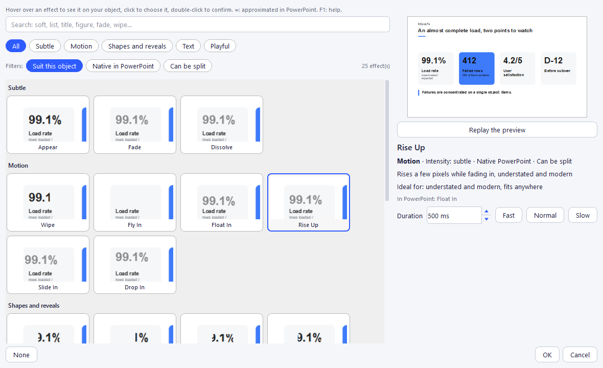Viewport: 603px width, 368px height.
Task: Click the Shapes and reveals section heading
Action: 34,306
